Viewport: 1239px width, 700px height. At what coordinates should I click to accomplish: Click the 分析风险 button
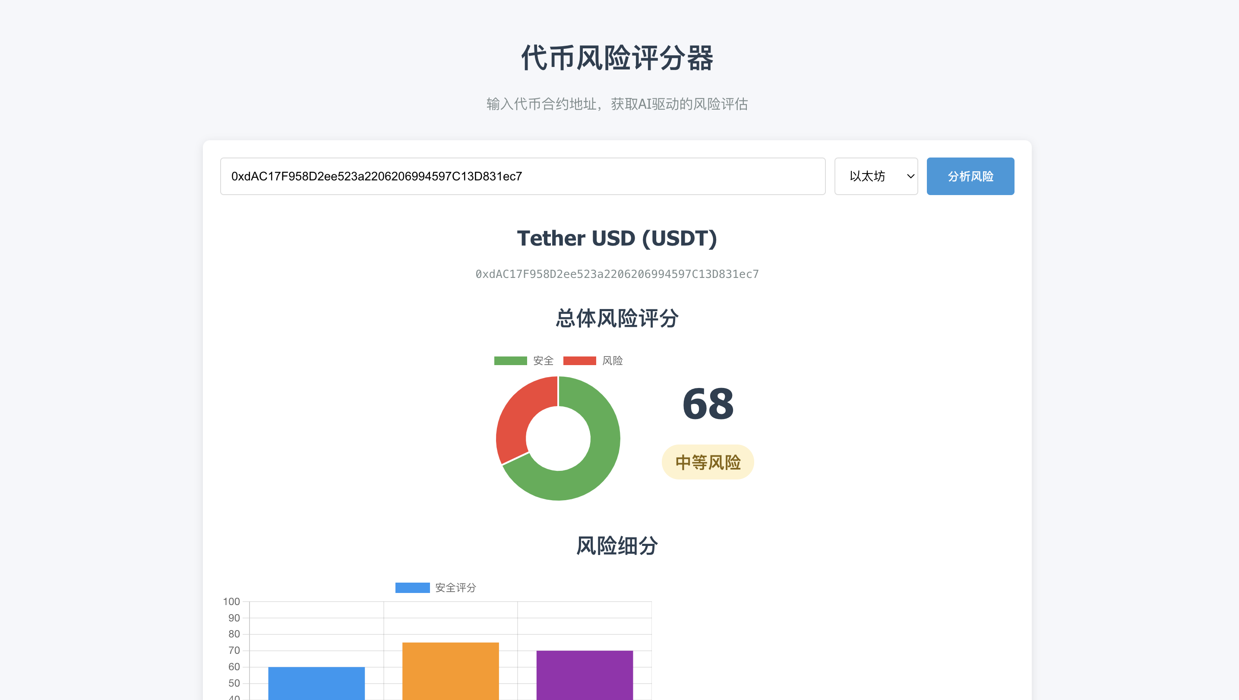970,176
